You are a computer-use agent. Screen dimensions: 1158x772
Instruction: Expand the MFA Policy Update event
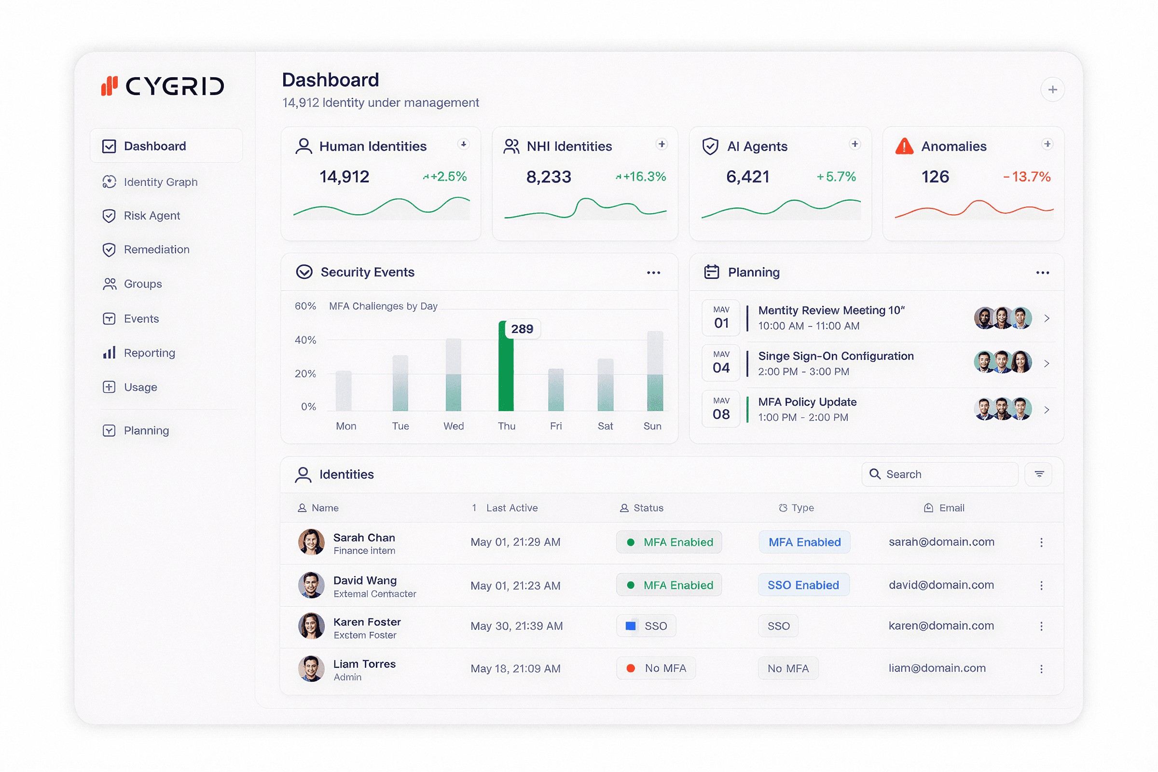(x=1047, y=409)
